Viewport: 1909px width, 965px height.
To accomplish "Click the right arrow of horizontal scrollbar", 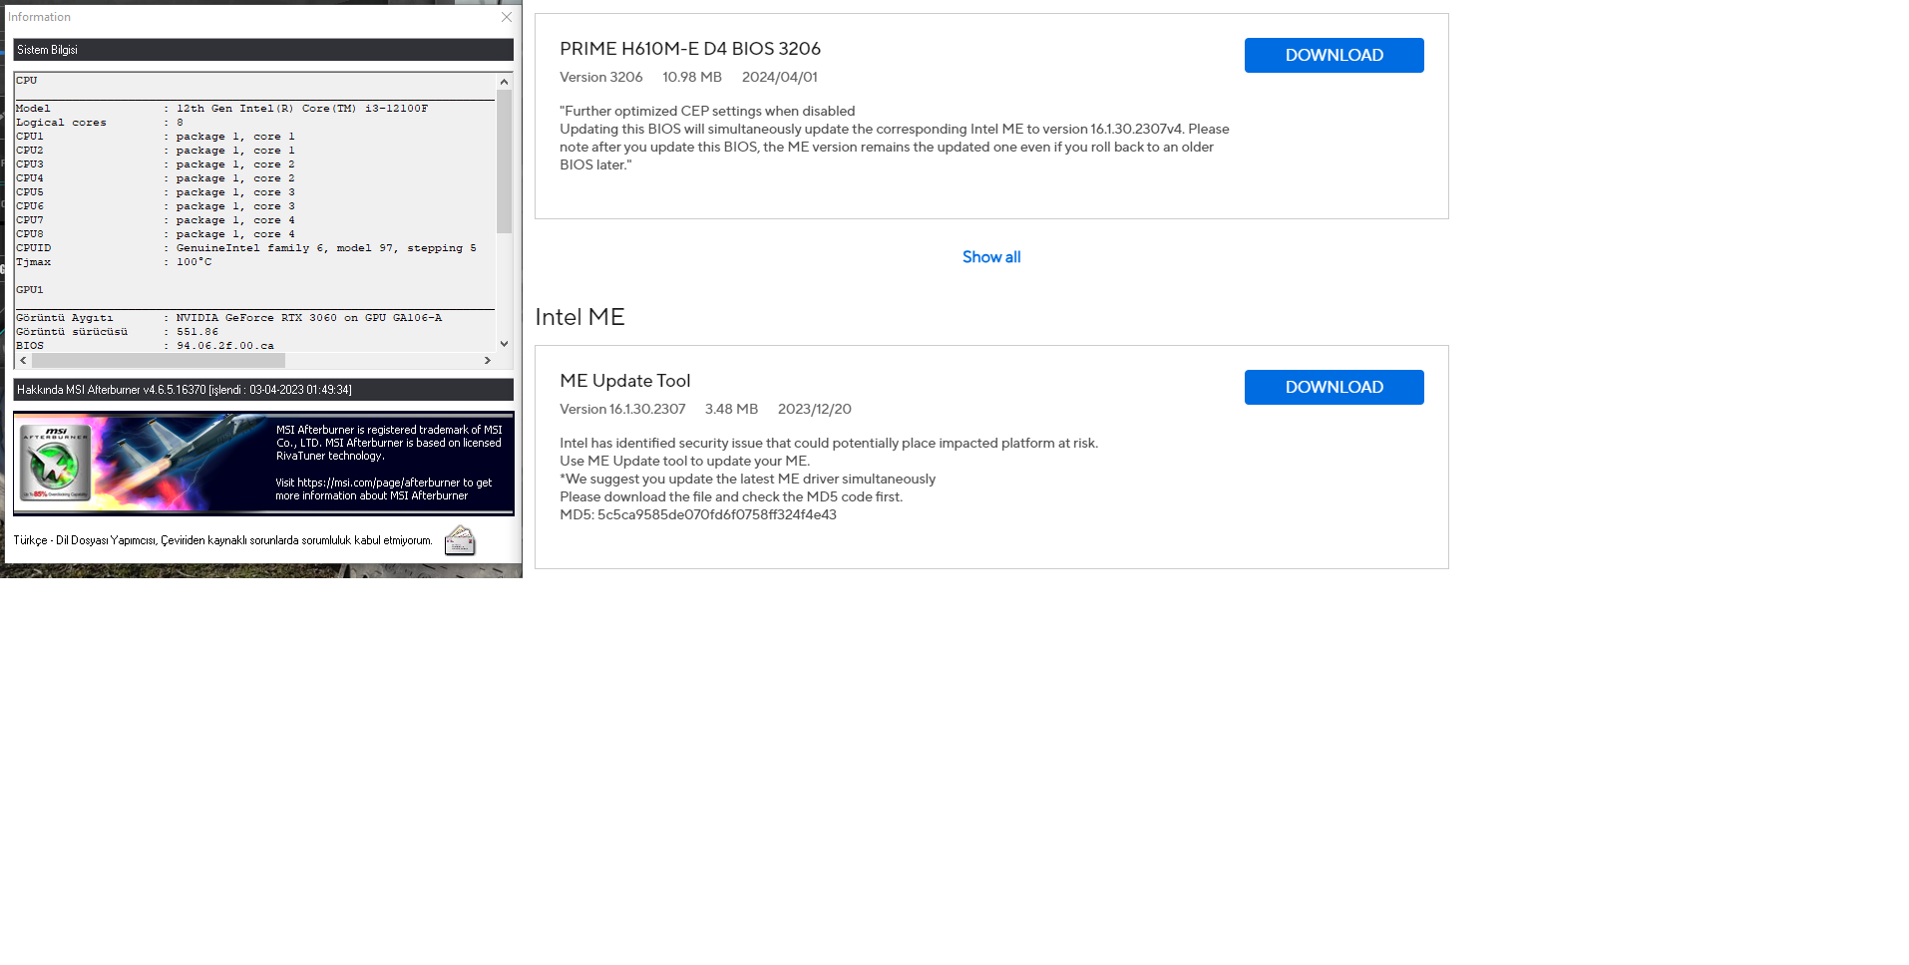I will click(x=487, y=360).
